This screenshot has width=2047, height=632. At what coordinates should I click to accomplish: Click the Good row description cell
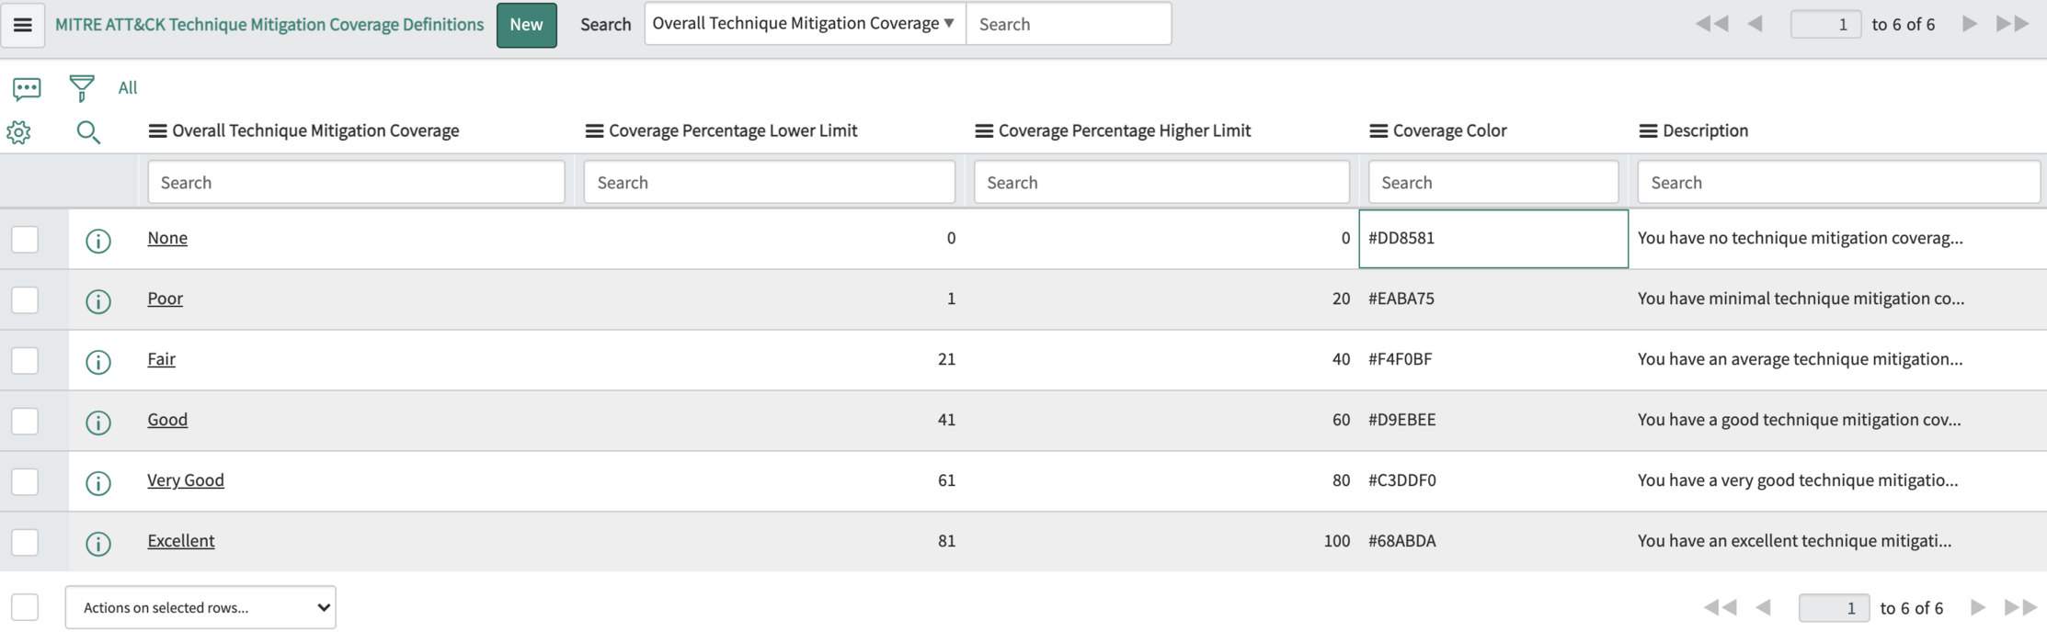click(1837, 421)
